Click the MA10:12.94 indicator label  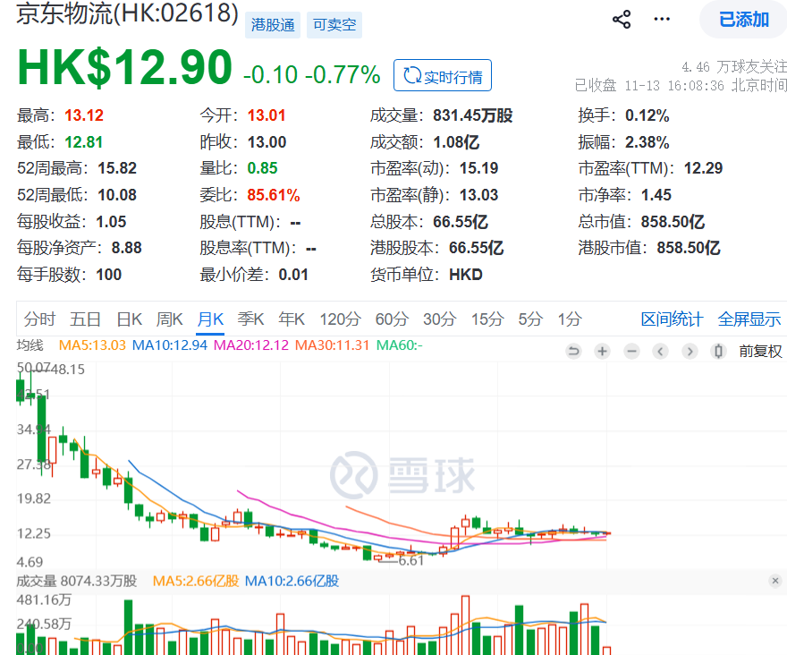170,345
